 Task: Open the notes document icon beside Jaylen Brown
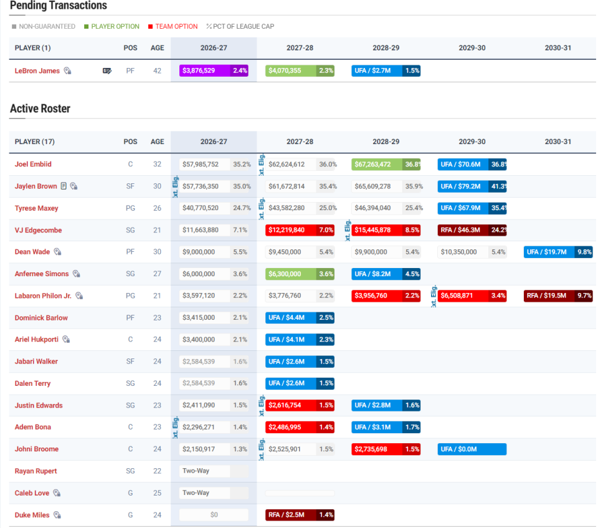click(64, 186)
